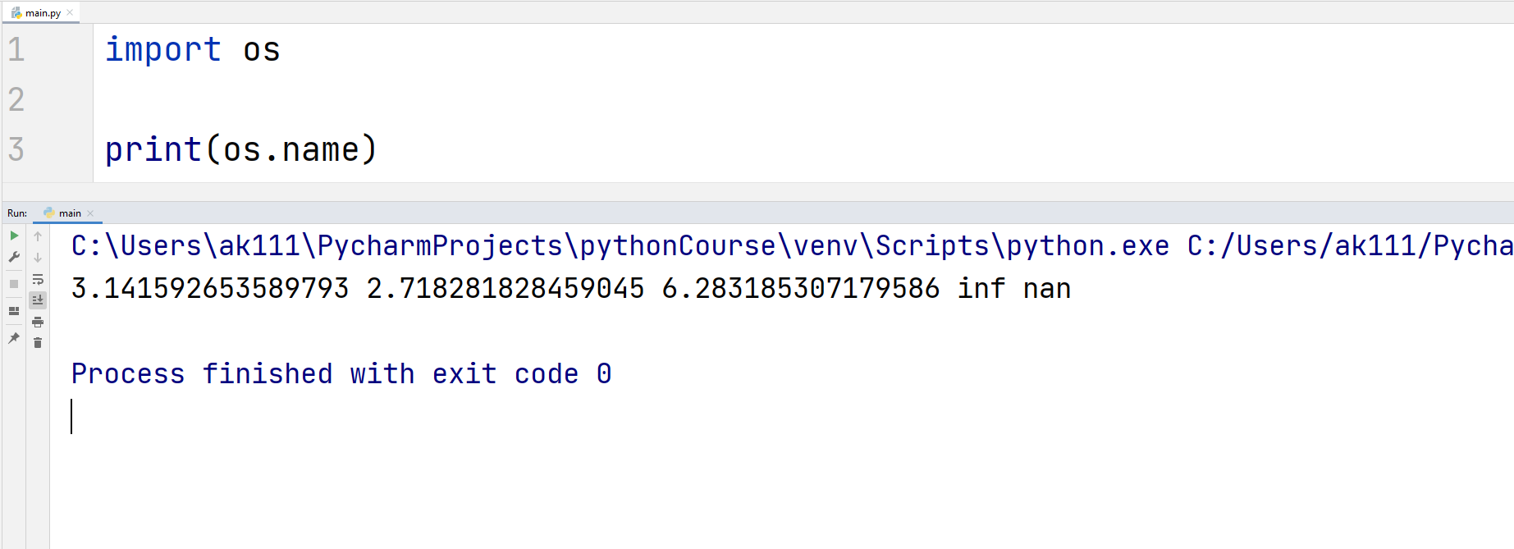Clear the console with trash icon
Screen dimensions: 1514x549
click(38, 342)
